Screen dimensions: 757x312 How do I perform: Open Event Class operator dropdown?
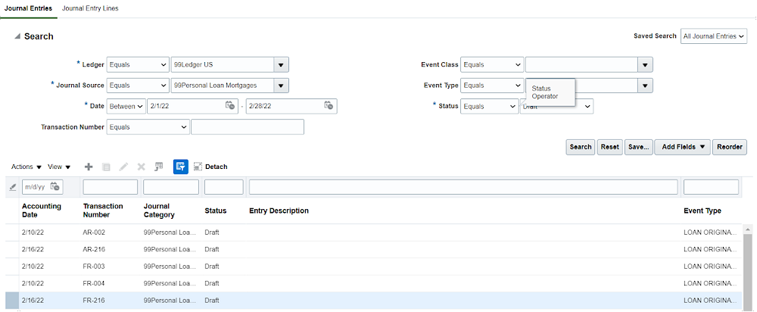point(492,64)
